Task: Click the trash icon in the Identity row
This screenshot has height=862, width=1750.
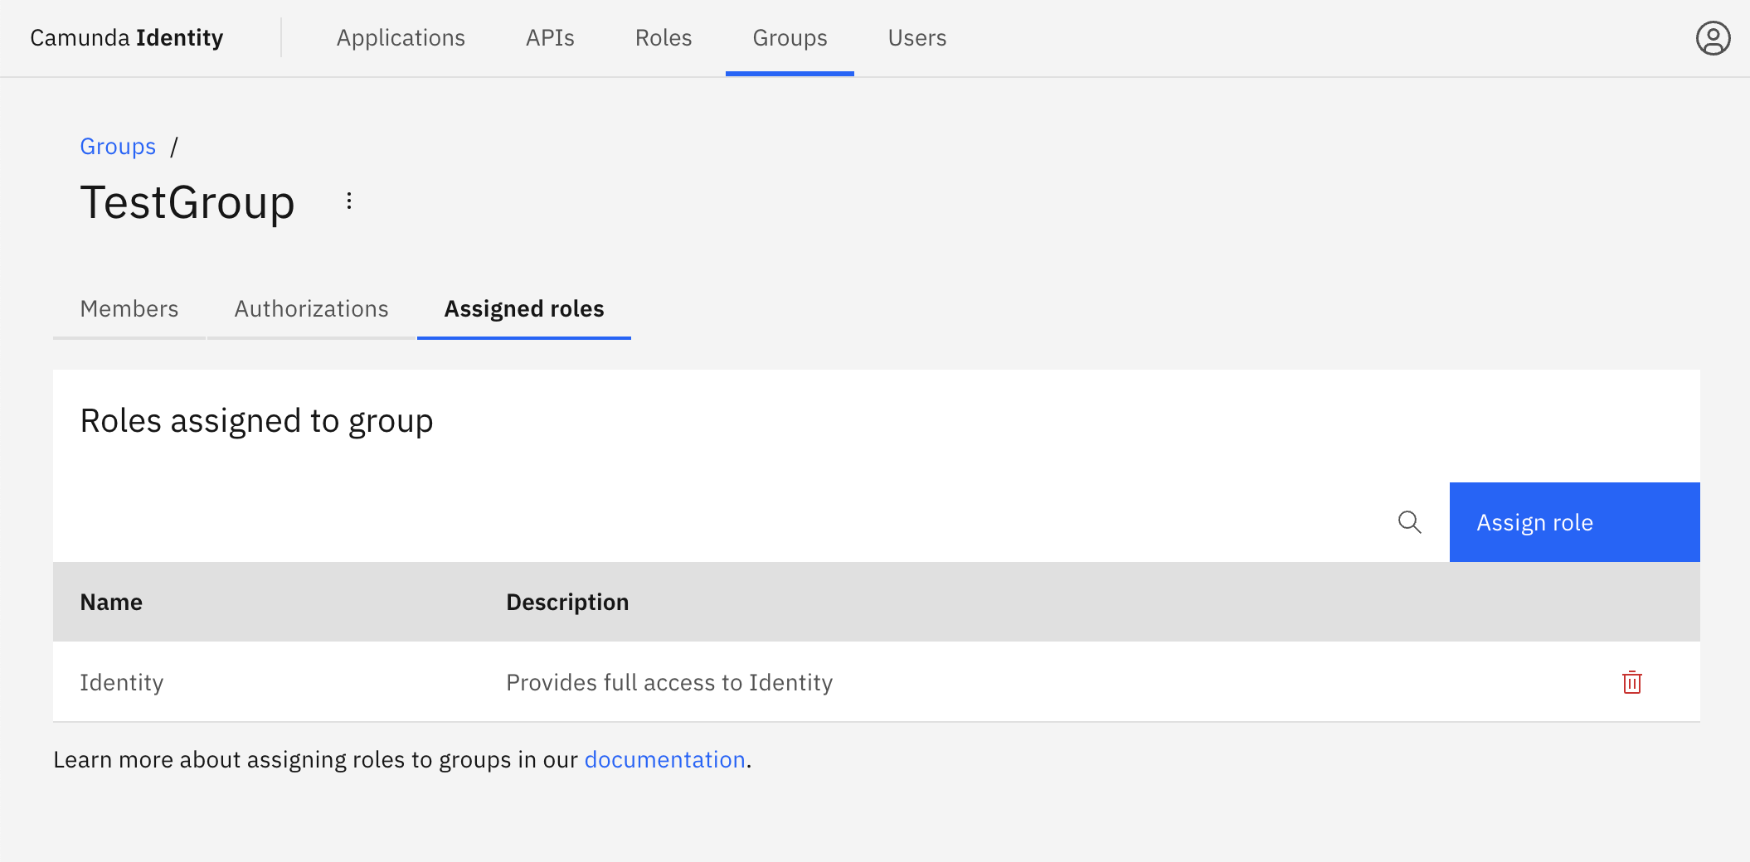Action: pyautogui.click(x=1631, y=682)
